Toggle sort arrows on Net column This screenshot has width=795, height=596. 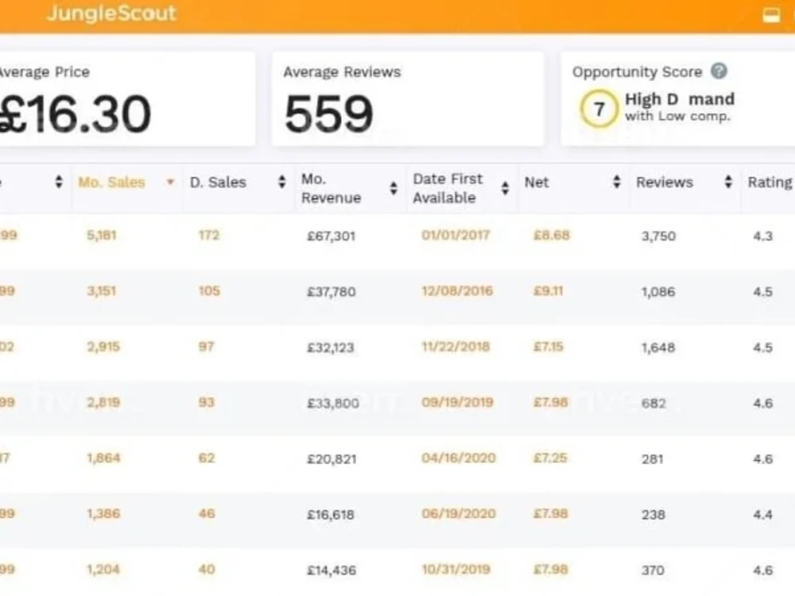[617, 182]
